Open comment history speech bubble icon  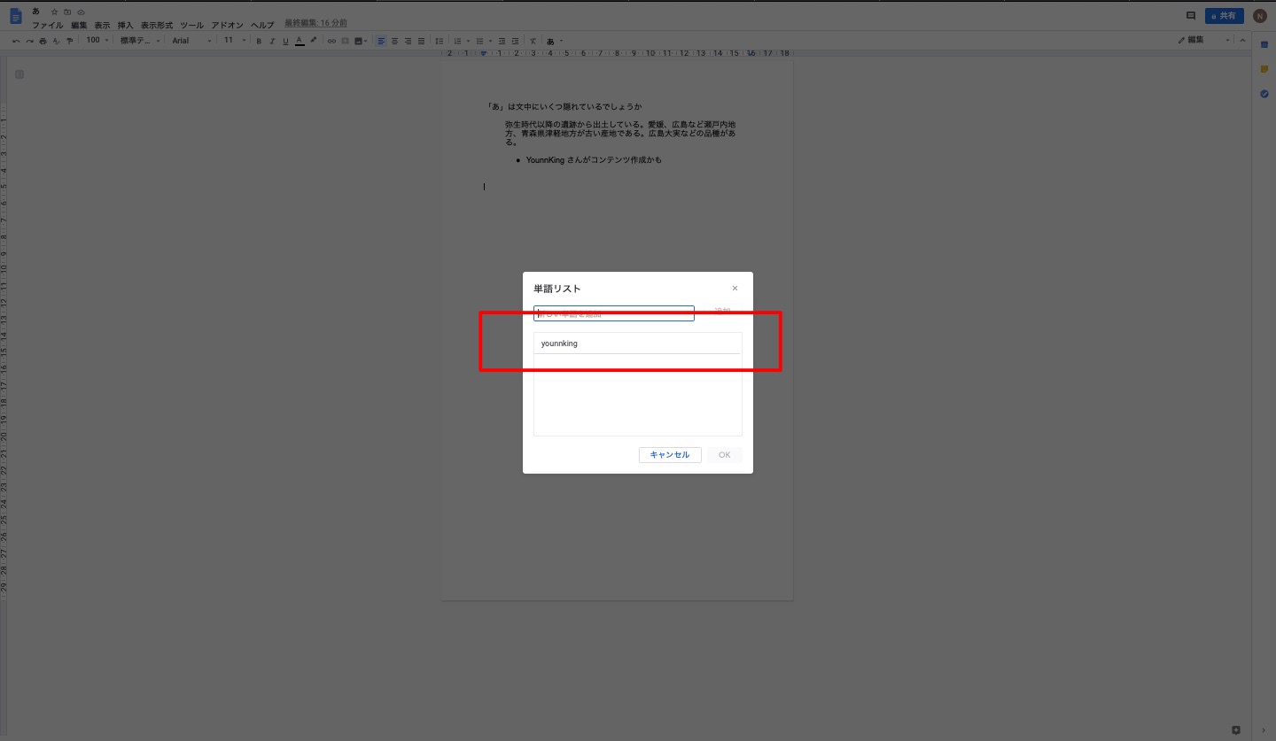pos(1191,16)
